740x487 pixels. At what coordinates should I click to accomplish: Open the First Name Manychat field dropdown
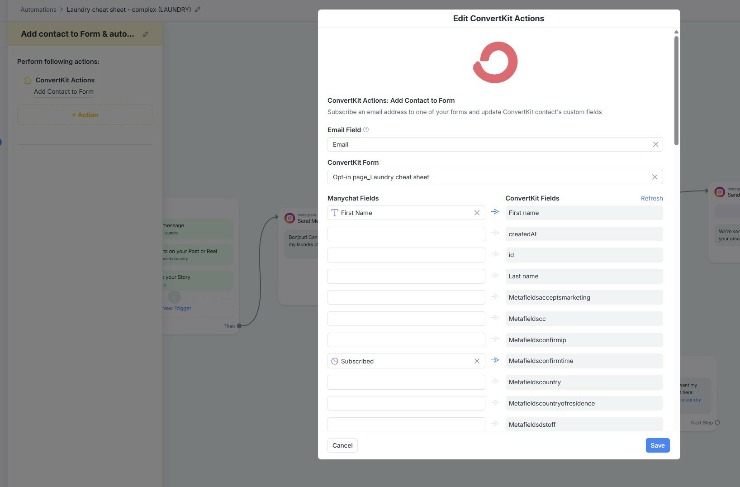[406, 213]
